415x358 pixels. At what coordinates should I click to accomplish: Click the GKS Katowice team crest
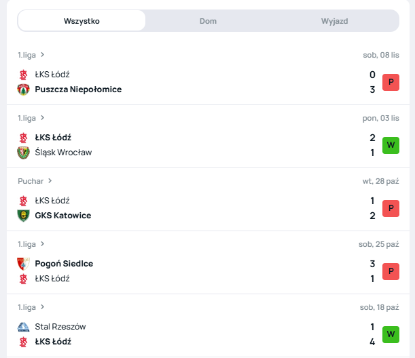coord(23,216)
